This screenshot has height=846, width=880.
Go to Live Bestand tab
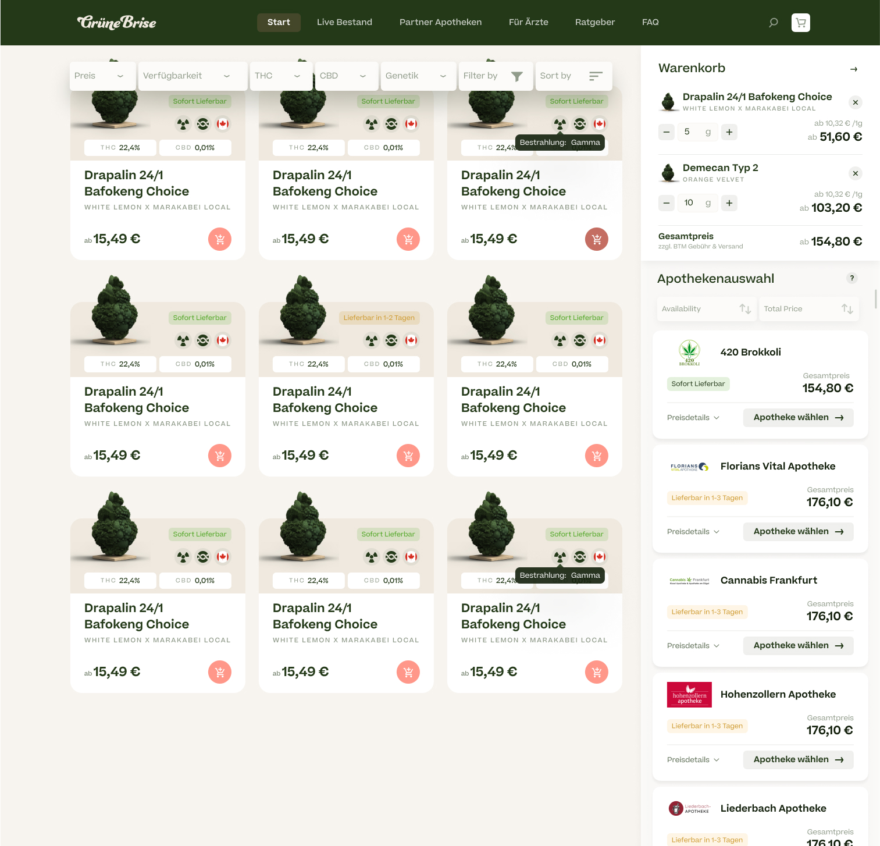[x=344, y=23]
